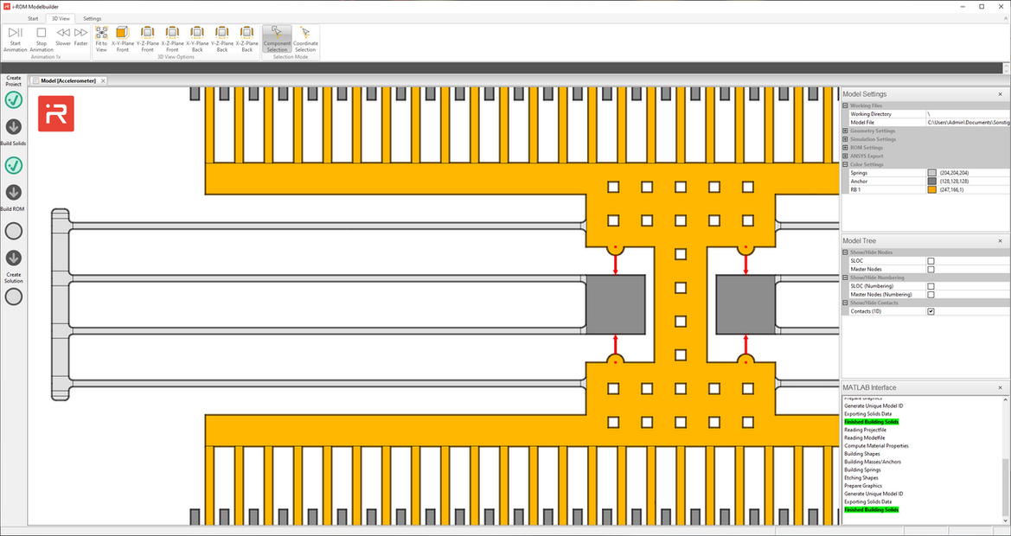Collapse the Show/Hide Numbering section
This screenshot has width=1011, height=536.
click(845, 278)
